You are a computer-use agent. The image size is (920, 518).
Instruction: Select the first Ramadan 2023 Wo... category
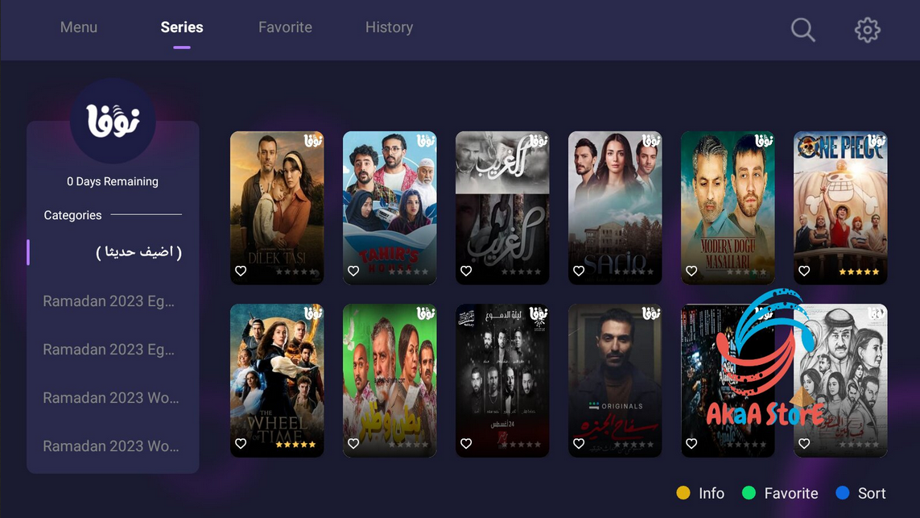point(111,398)
